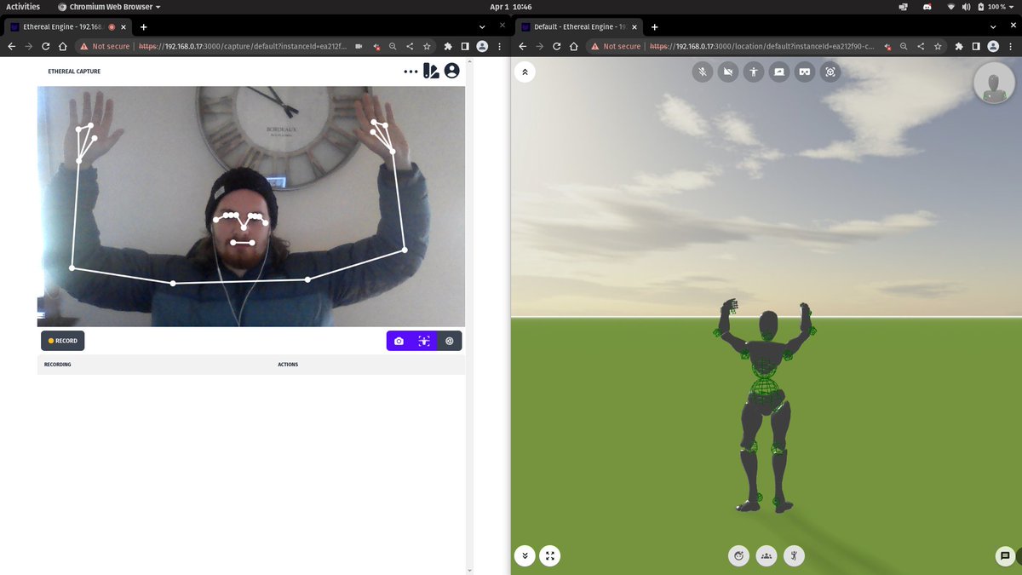Image resolution: width=1022 pixels, height=575 pixels.
Task: Open the Chromium menu in right browser
Action: [x=1011, y=46]
